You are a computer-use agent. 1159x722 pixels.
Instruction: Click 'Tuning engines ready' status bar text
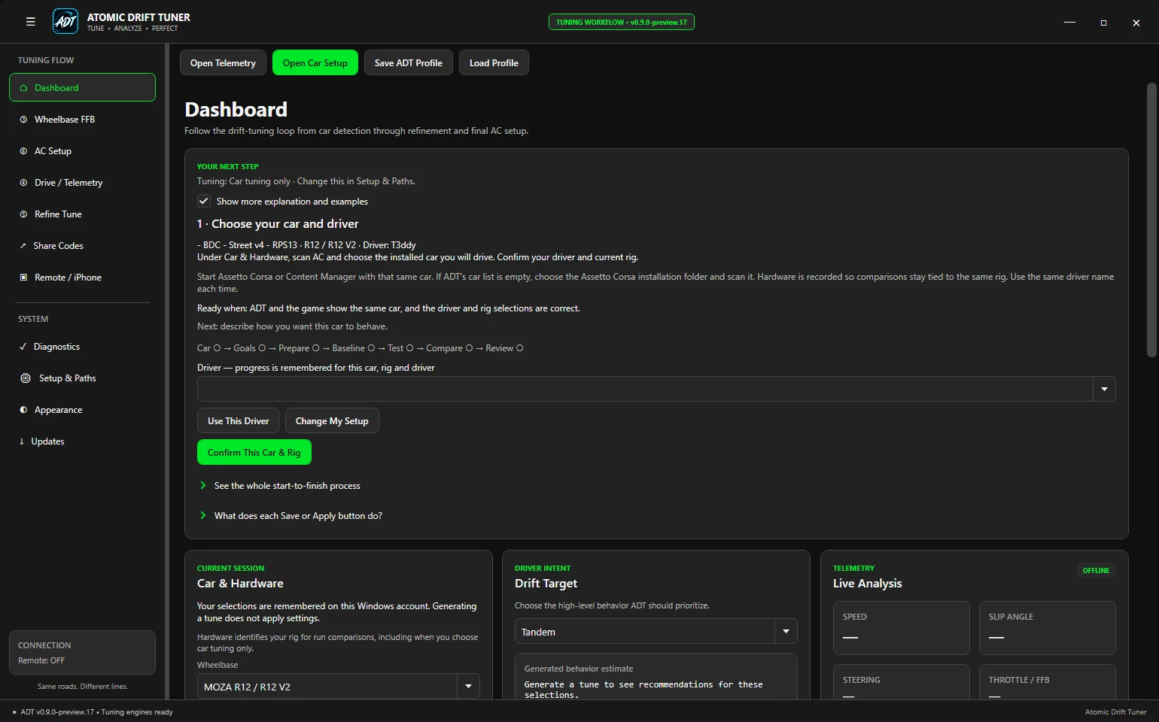[137, 712]
